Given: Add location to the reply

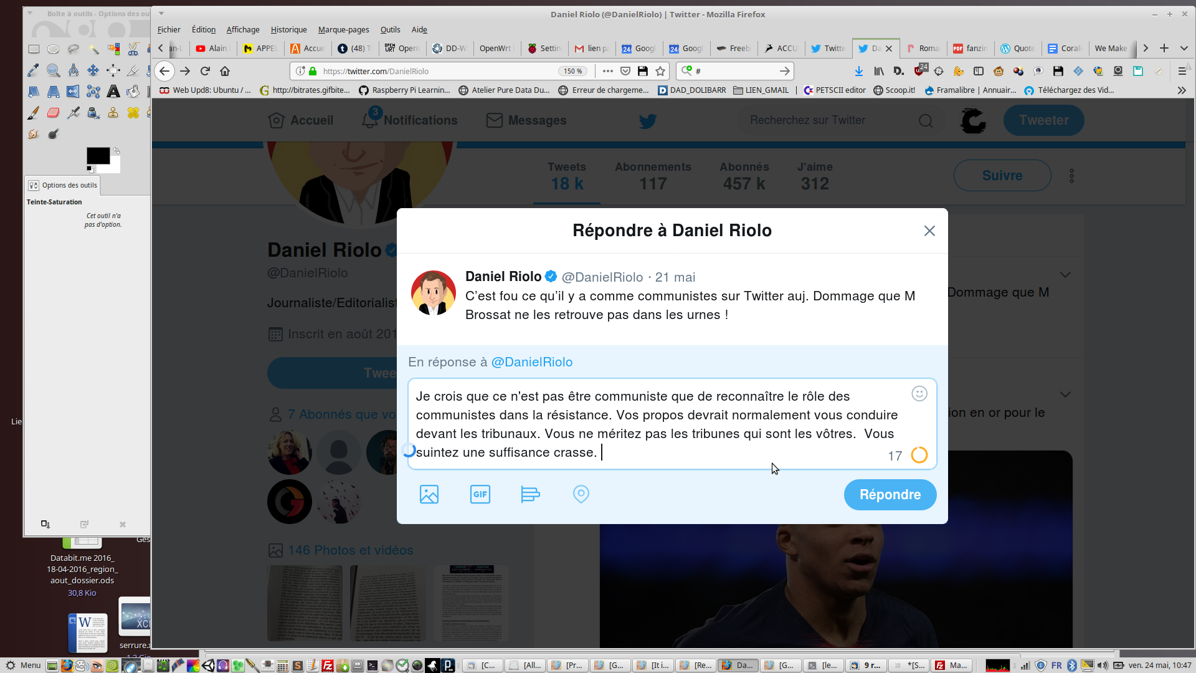Looking at the screenshot, I should coord(581,495).
